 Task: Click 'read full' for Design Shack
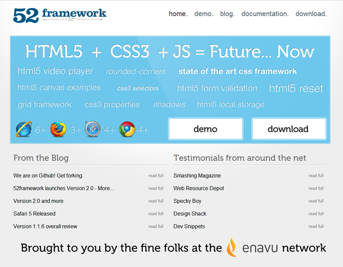pyautogui.click(x=316, y=214)
